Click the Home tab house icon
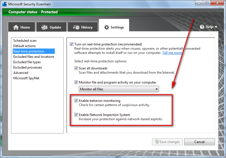The image size is (226, 158). point(16,27)
